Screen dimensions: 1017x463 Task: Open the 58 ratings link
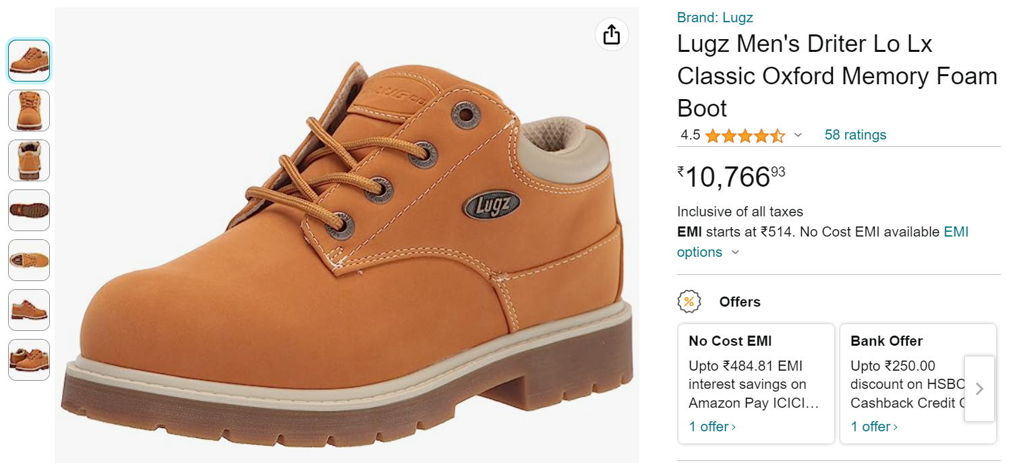pyautogui.click(x=855, y=135)
